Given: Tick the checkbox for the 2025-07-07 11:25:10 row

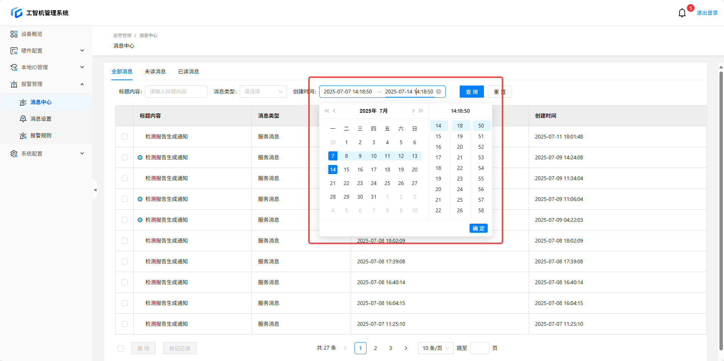Looking at the screenshot, I should [125, 324].
